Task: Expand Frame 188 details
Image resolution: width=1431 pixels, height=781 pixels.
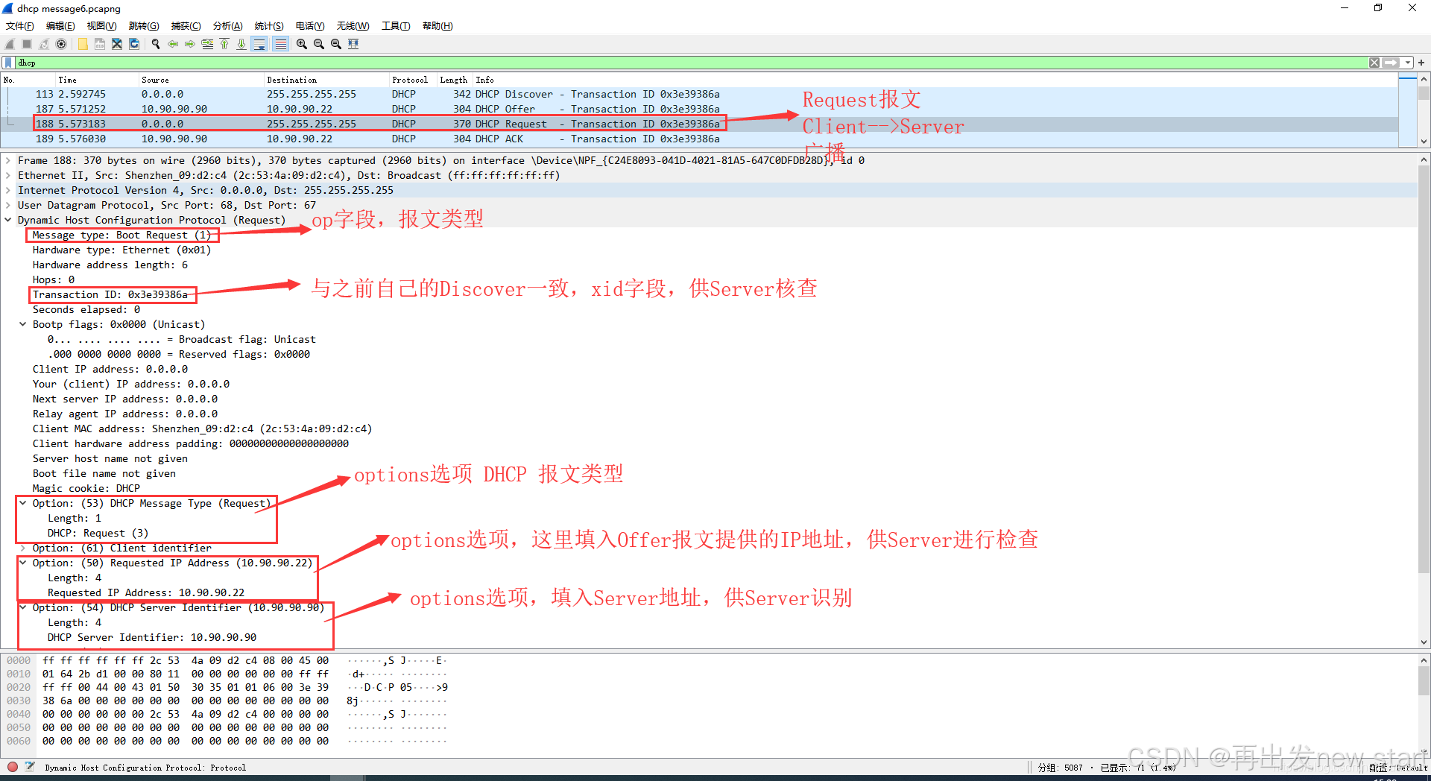Action: (8, 160)
